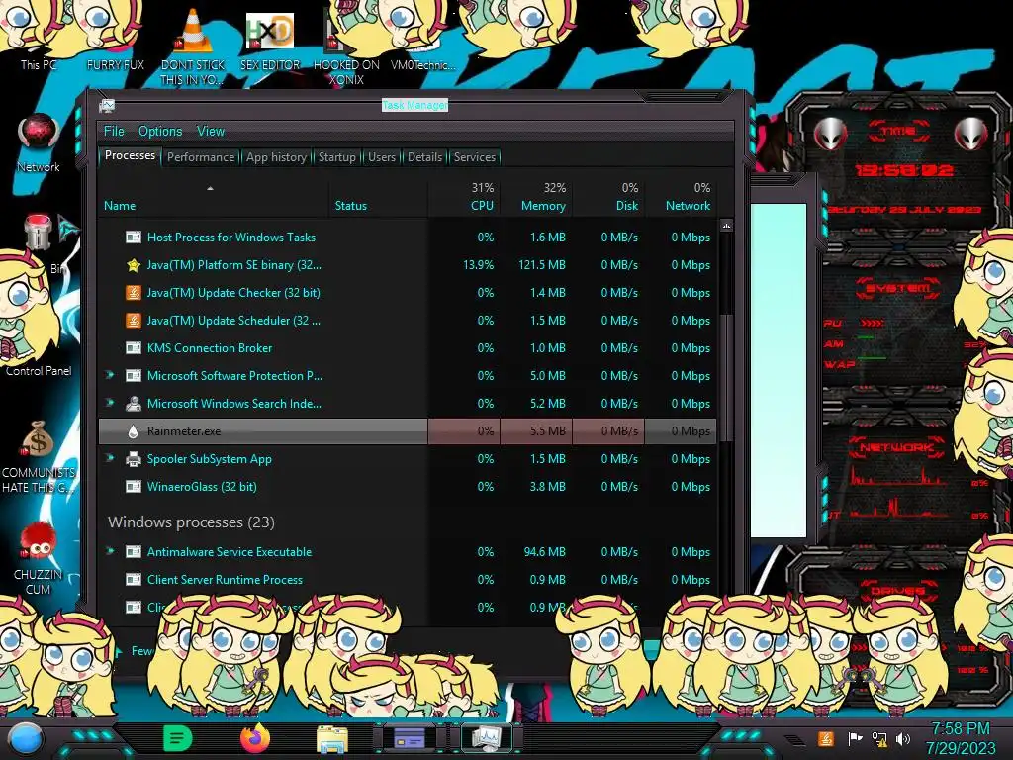The width and height of the screenshot is (1013, 760).
Task: Open the CHUZZIN CUM desktop shortcut
Action: click(x=39, y=557)
